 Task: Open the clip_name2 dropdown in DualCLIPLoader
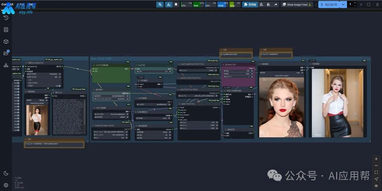point(110,135)
